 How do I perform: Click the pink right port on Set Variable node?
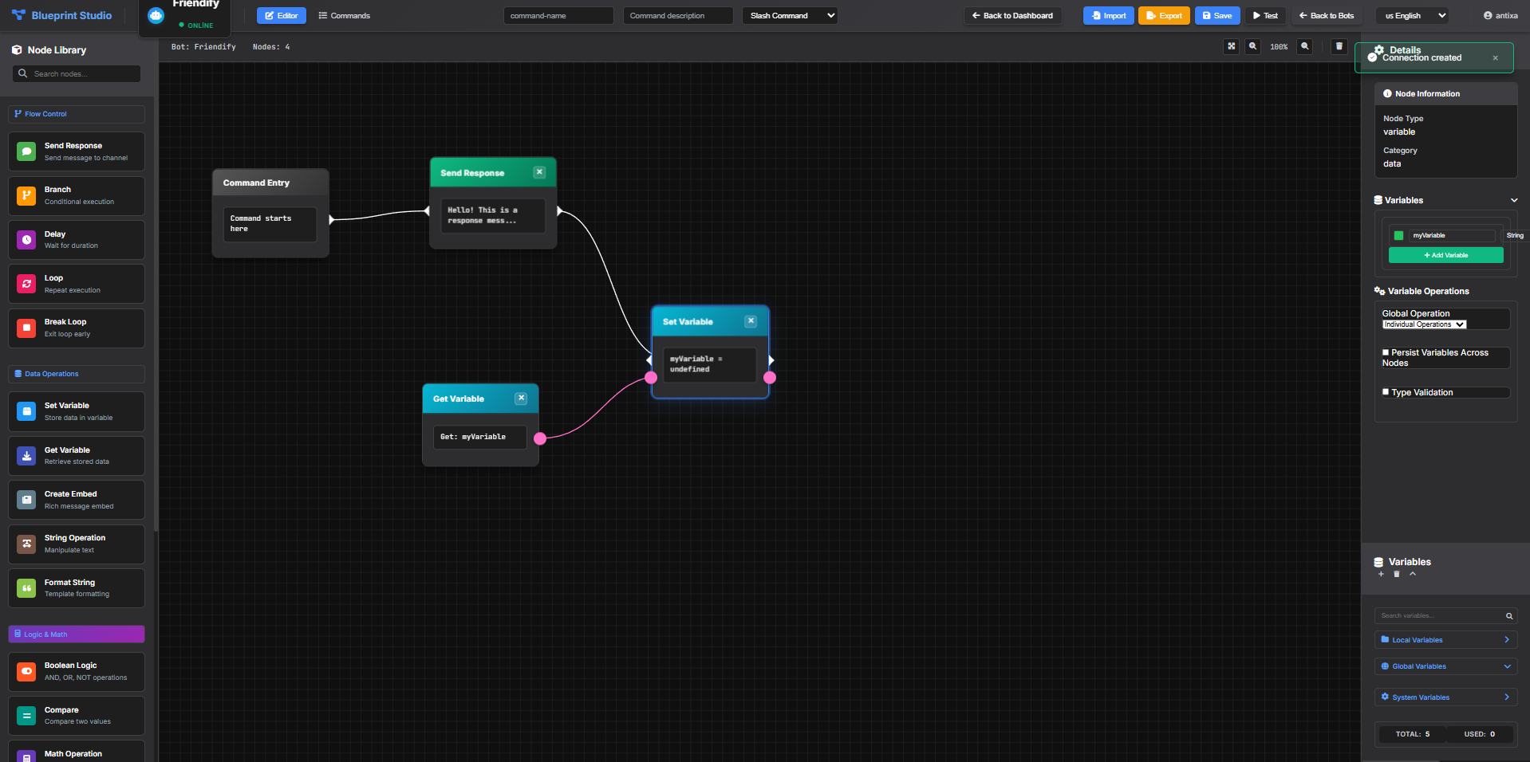click(770, 378)
